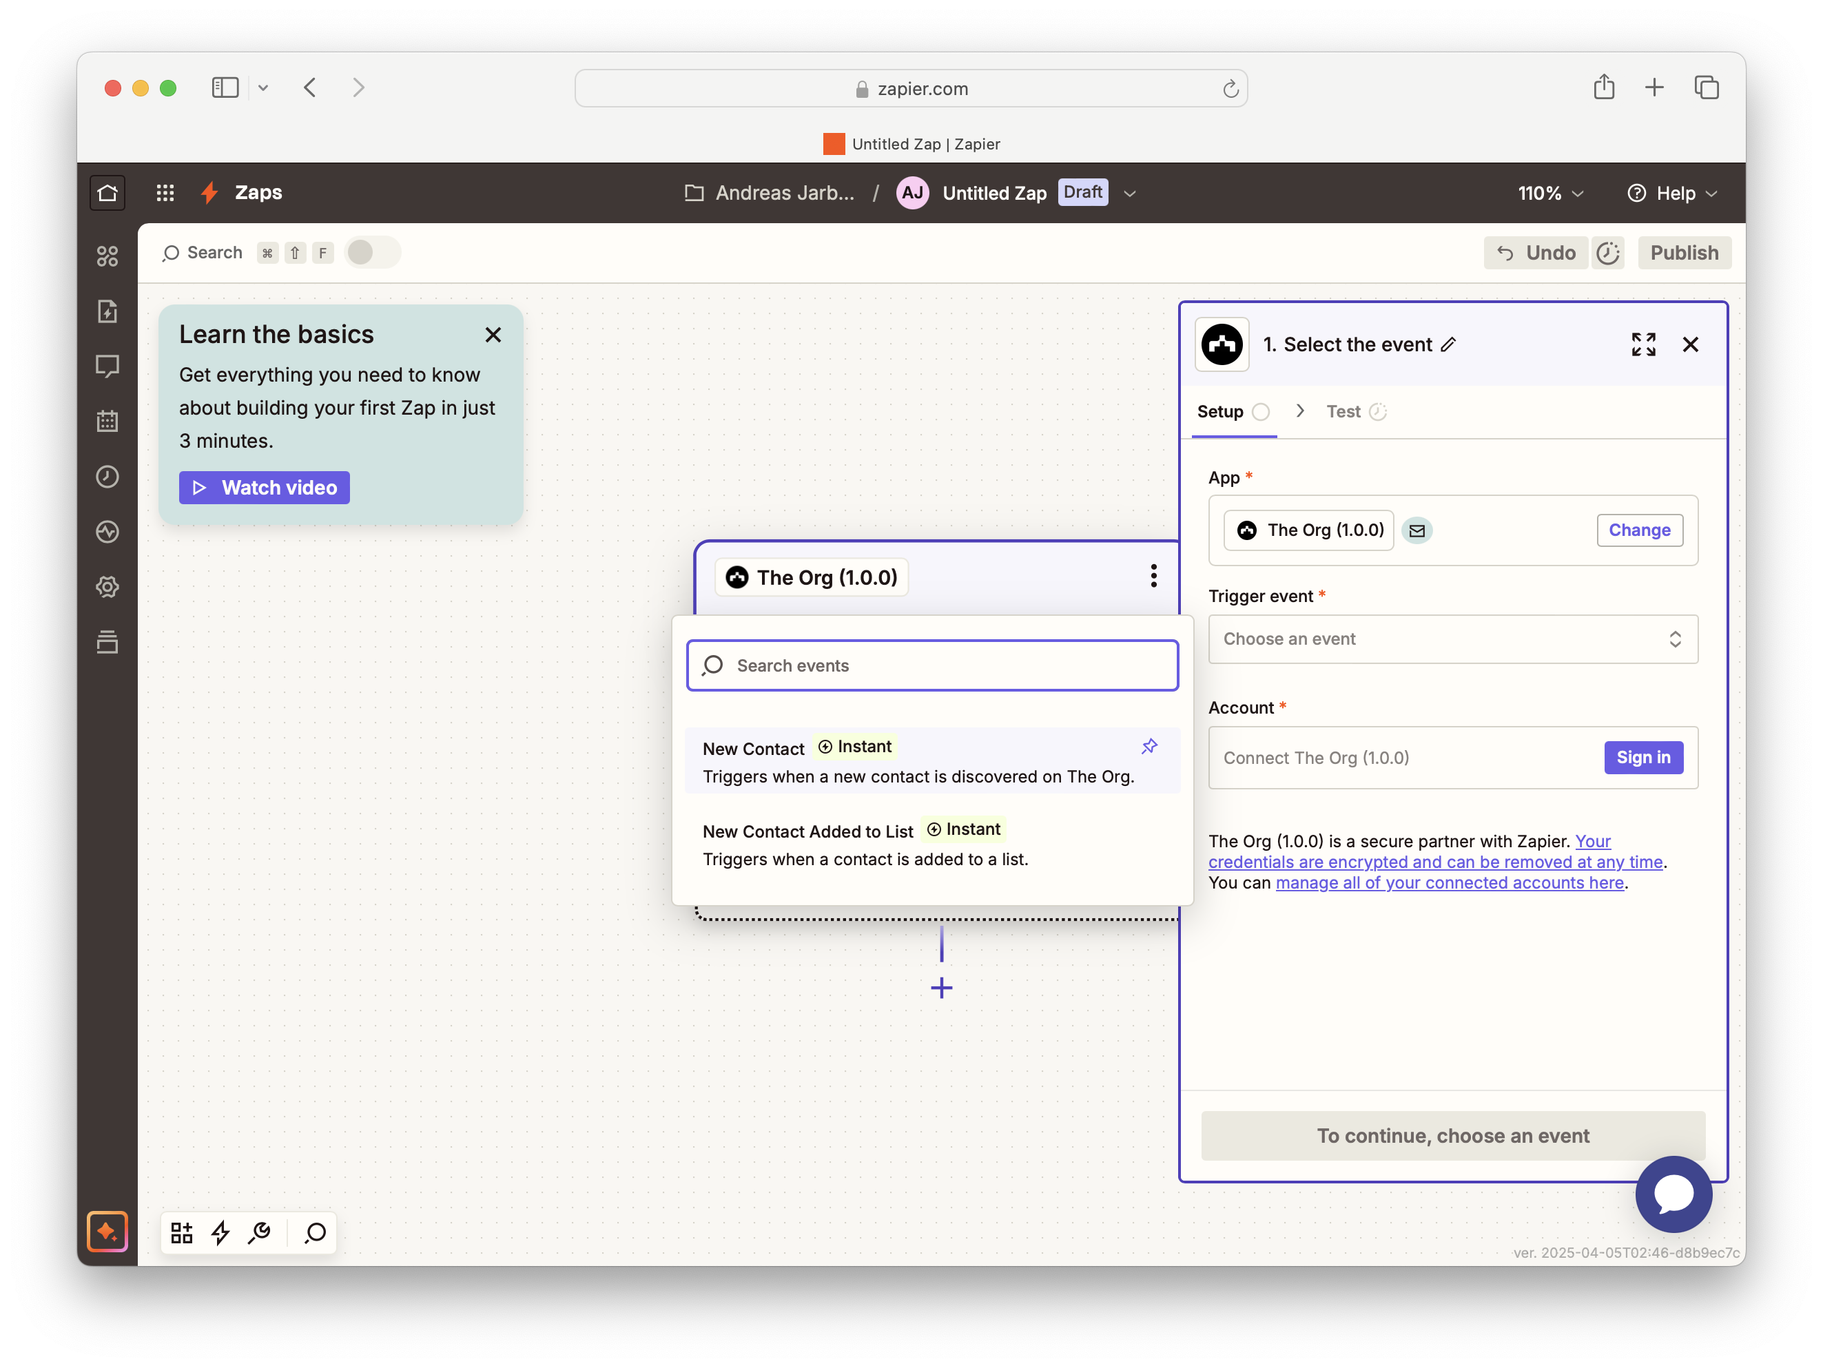Open the Andreas Jarb... folder breadcrumb

click(770, 193)
